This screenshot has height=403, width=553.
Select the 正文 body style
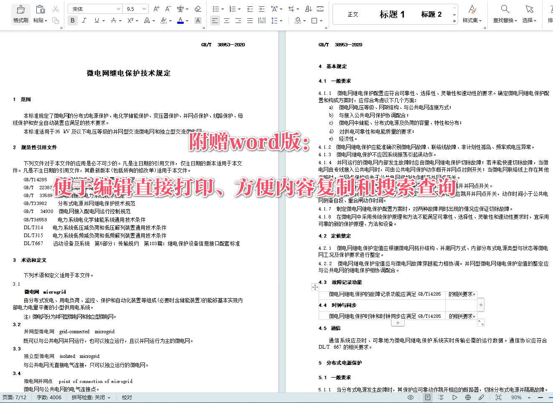click(353, 14)
